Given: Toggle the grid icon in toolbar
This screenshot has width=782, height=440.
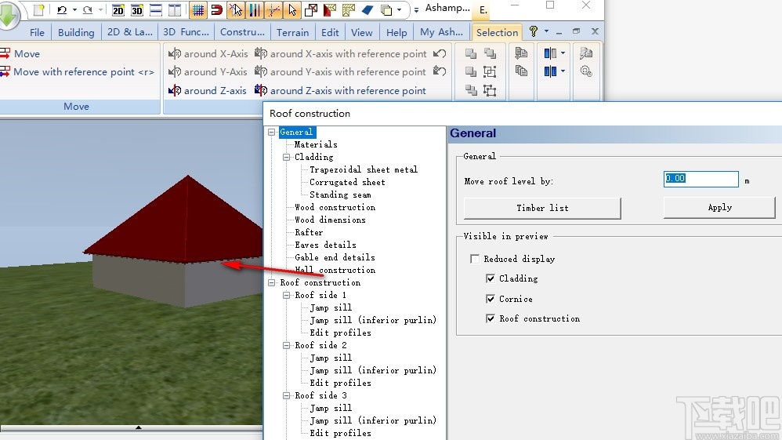Looking at the screenshot, I should click(x=198, y=9).
